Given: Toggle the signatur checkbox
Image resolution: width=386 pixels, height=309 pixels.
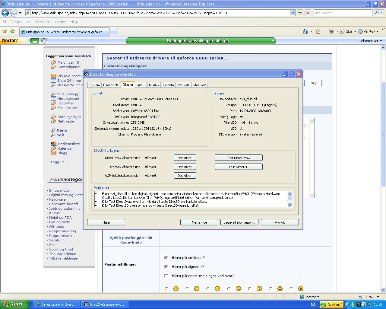Looking at the screenshot, I should coord(166,267).
